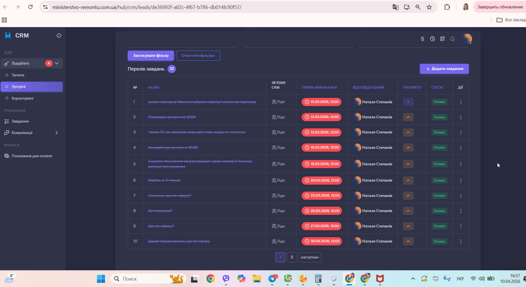
Task: Open task 'Давай підключатись, що по оферу'
Action: (x=179, y=241)
